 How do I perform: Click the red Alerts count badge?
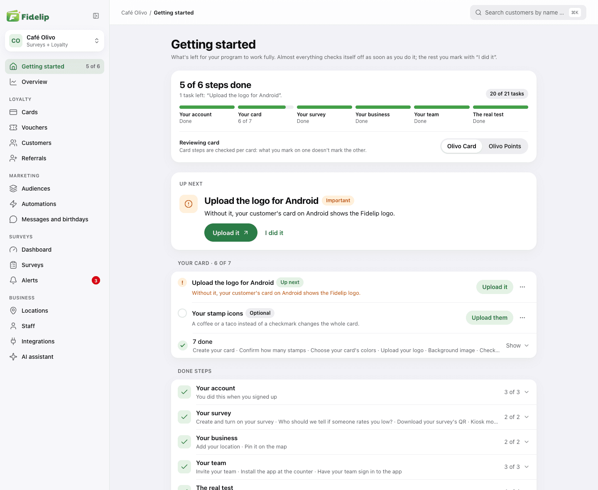[96, 280]
